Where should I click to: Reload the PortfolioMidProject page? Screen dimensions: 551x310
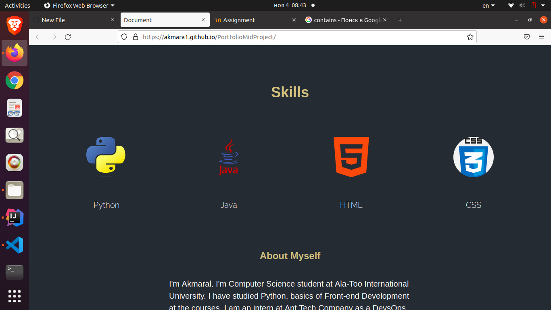tap(68, 37)
